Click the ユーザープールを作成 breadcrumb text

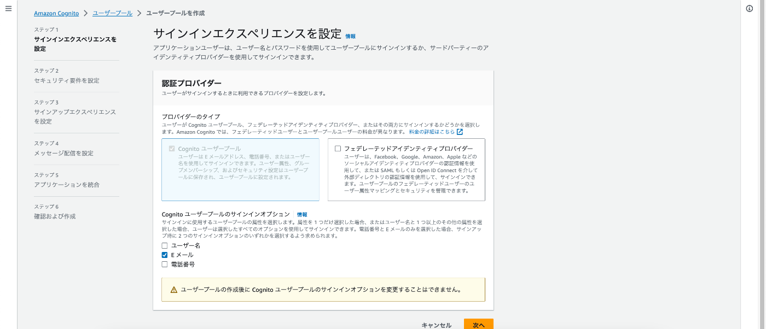click(176, 13)
